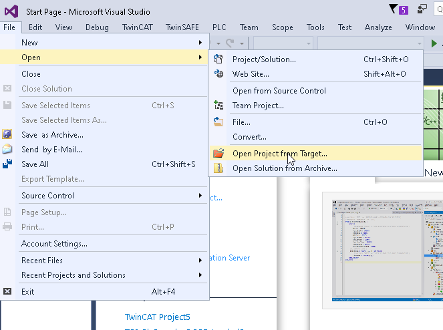
Task: Open the TwinCAT Project5 recent link
Action: click(x=158, y=317)
